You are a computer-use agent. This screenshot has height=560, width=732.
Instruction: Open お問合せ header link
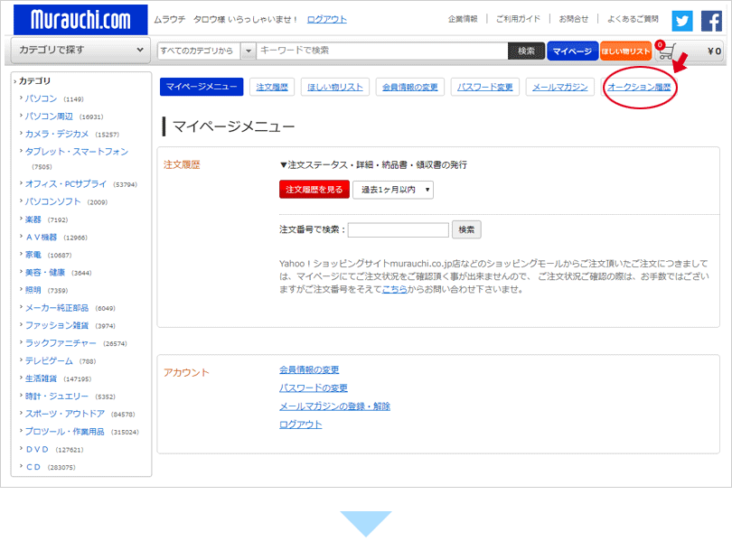pos(573,19)
